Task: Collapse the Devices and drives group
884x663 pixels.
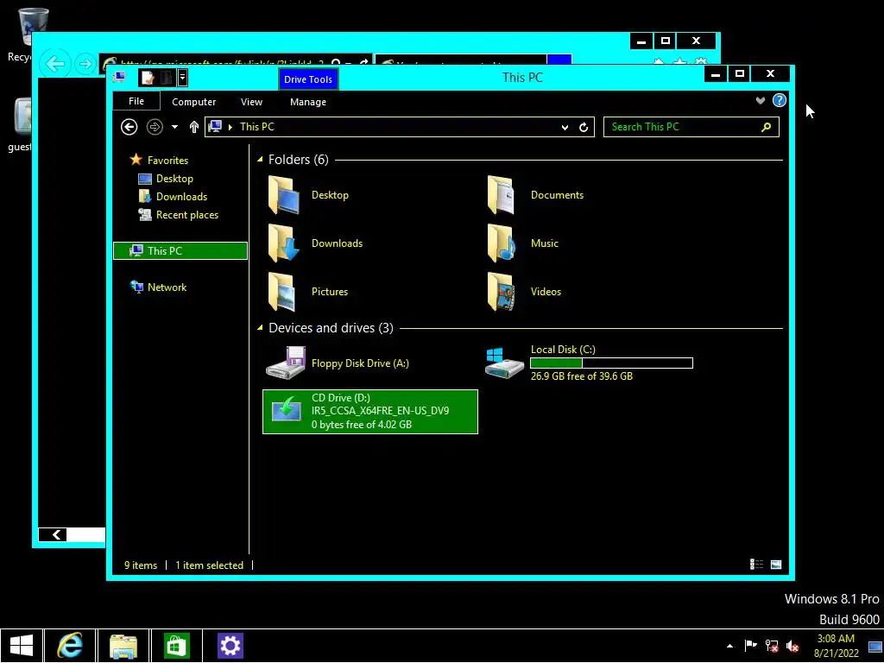Action: coord(260,327)
